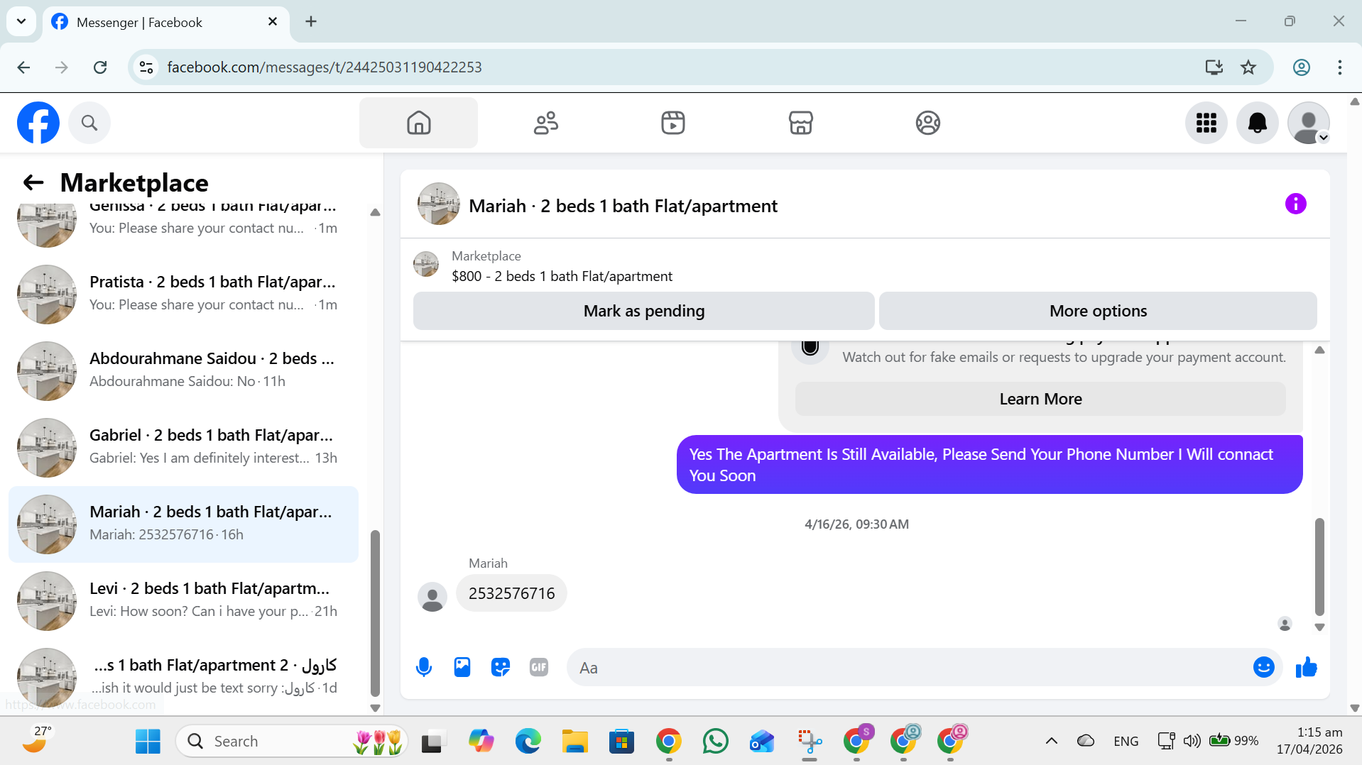Viewport: 1362px width, 765px height.
Task: Click the seen-receipt avatar below messages
Action: (1285, 624)
